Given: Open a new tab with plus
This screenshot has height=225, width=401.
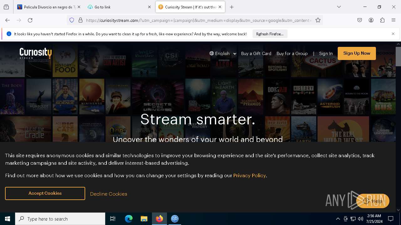Looking at the screenshot, I should (x=232, y=7).
